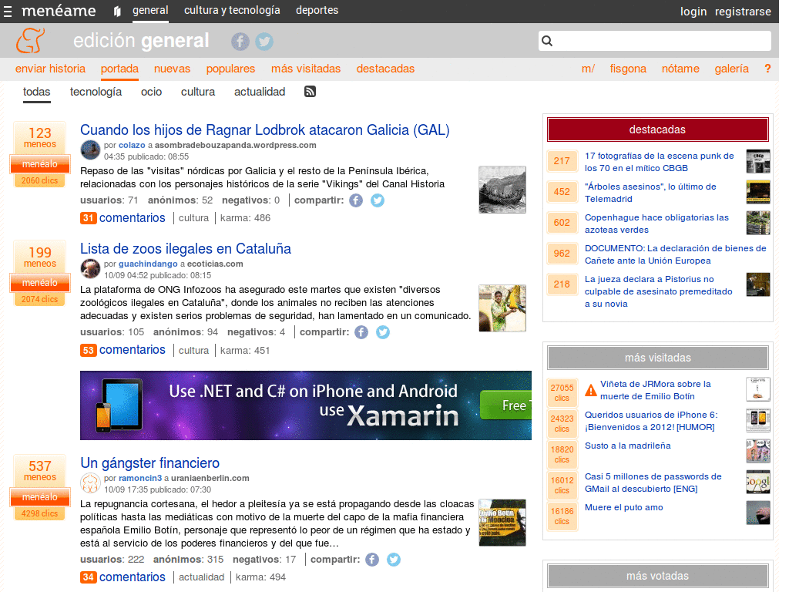Click the hamburger menu icon top left
This screenshot has height=592, width=789.
tap(8, 11)
